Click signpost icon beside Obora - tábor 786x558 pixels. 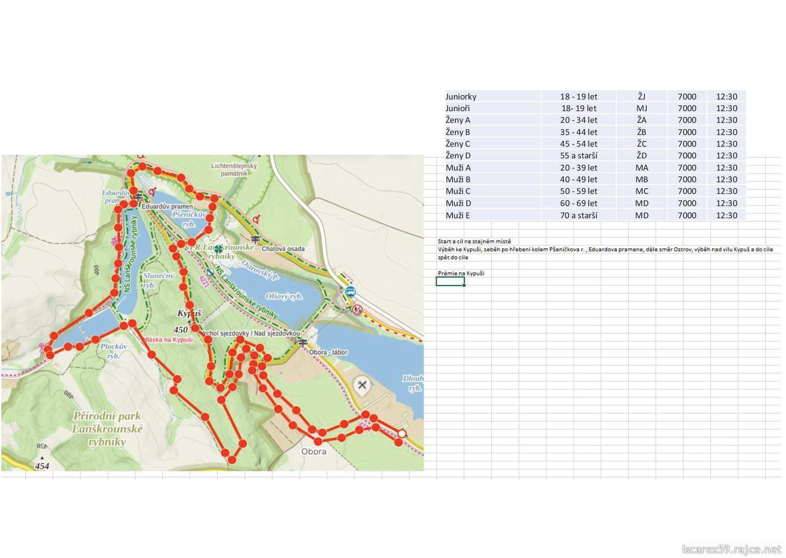[x=303, y=343]
